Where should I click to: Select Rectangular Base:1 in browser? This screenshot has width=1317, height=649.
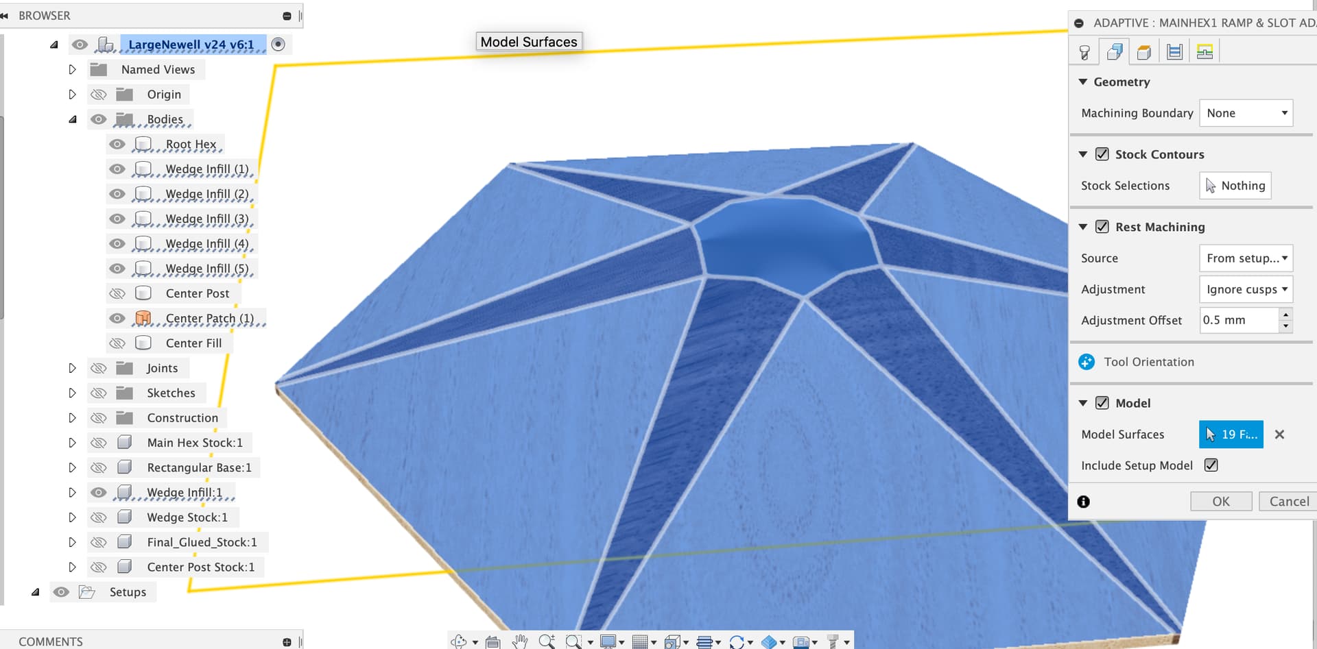coord(199,468)
